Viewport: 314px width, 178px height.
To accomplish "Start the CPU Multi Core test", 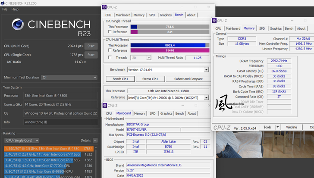I will 91,46.
